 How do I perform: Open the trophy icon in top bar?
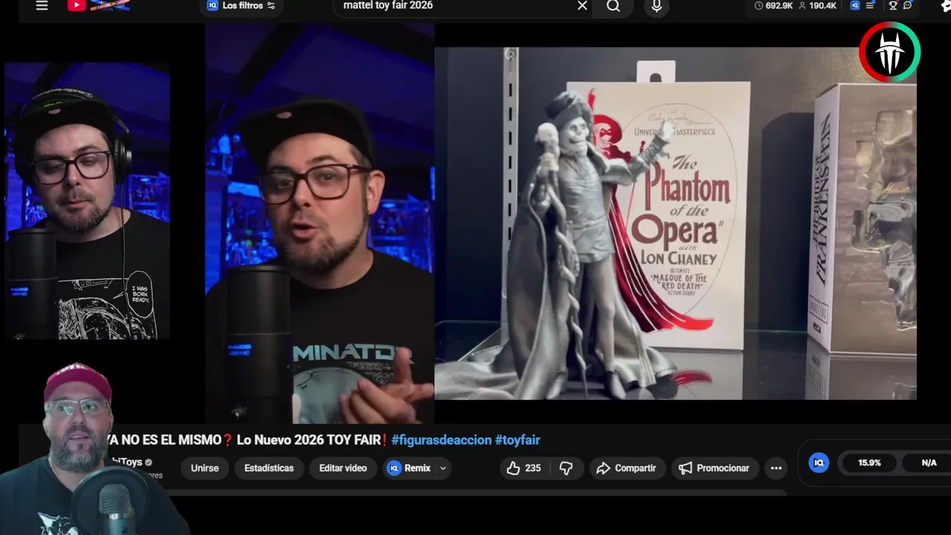coord(893,5)
